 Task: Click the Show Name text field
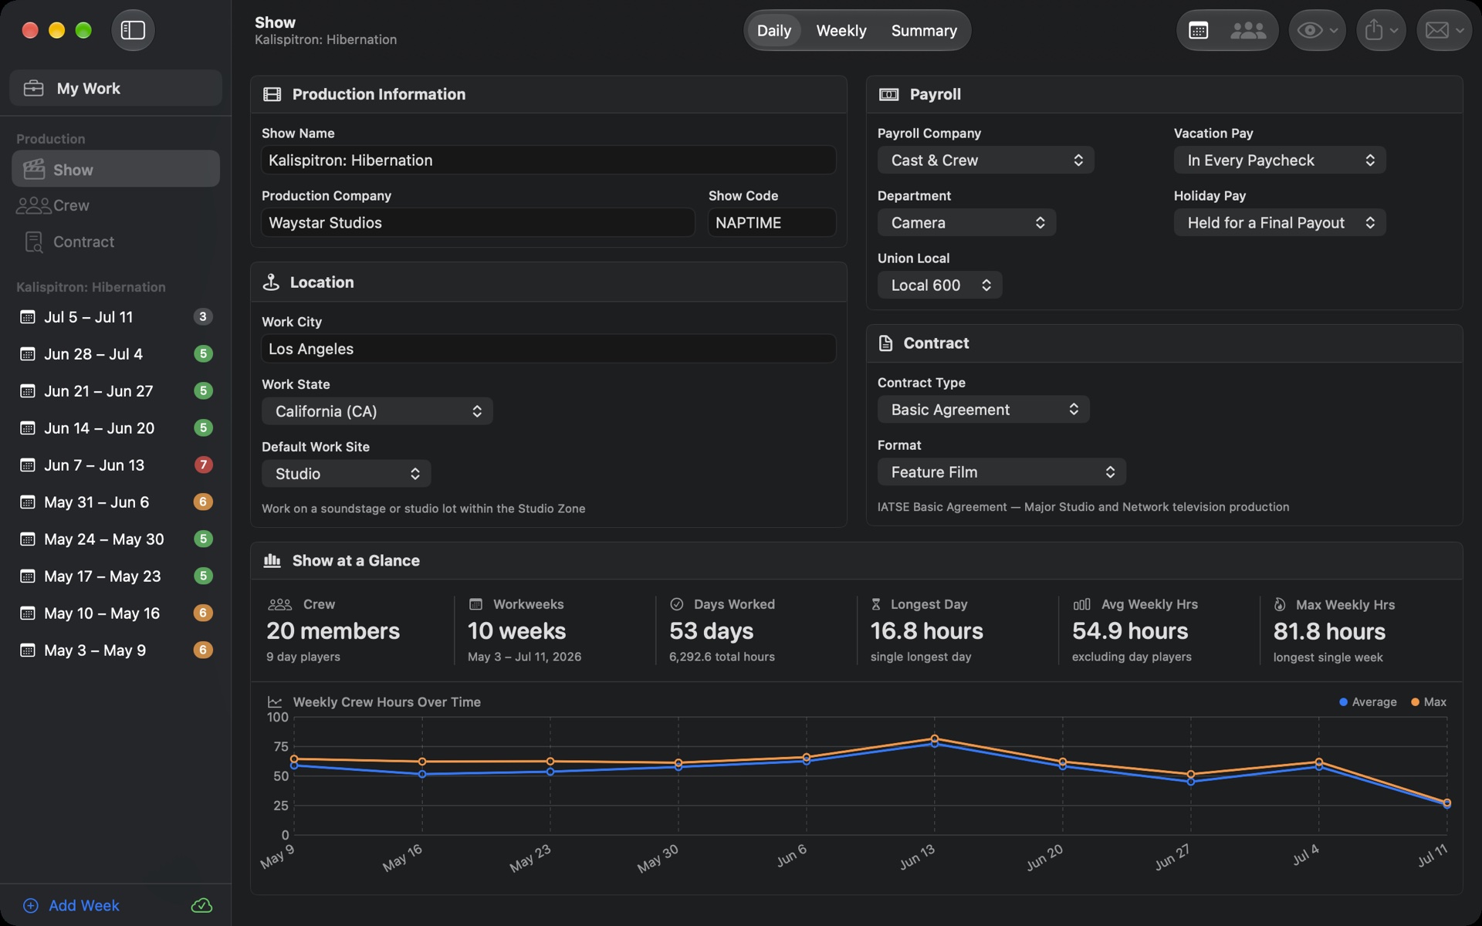point(548,161)
